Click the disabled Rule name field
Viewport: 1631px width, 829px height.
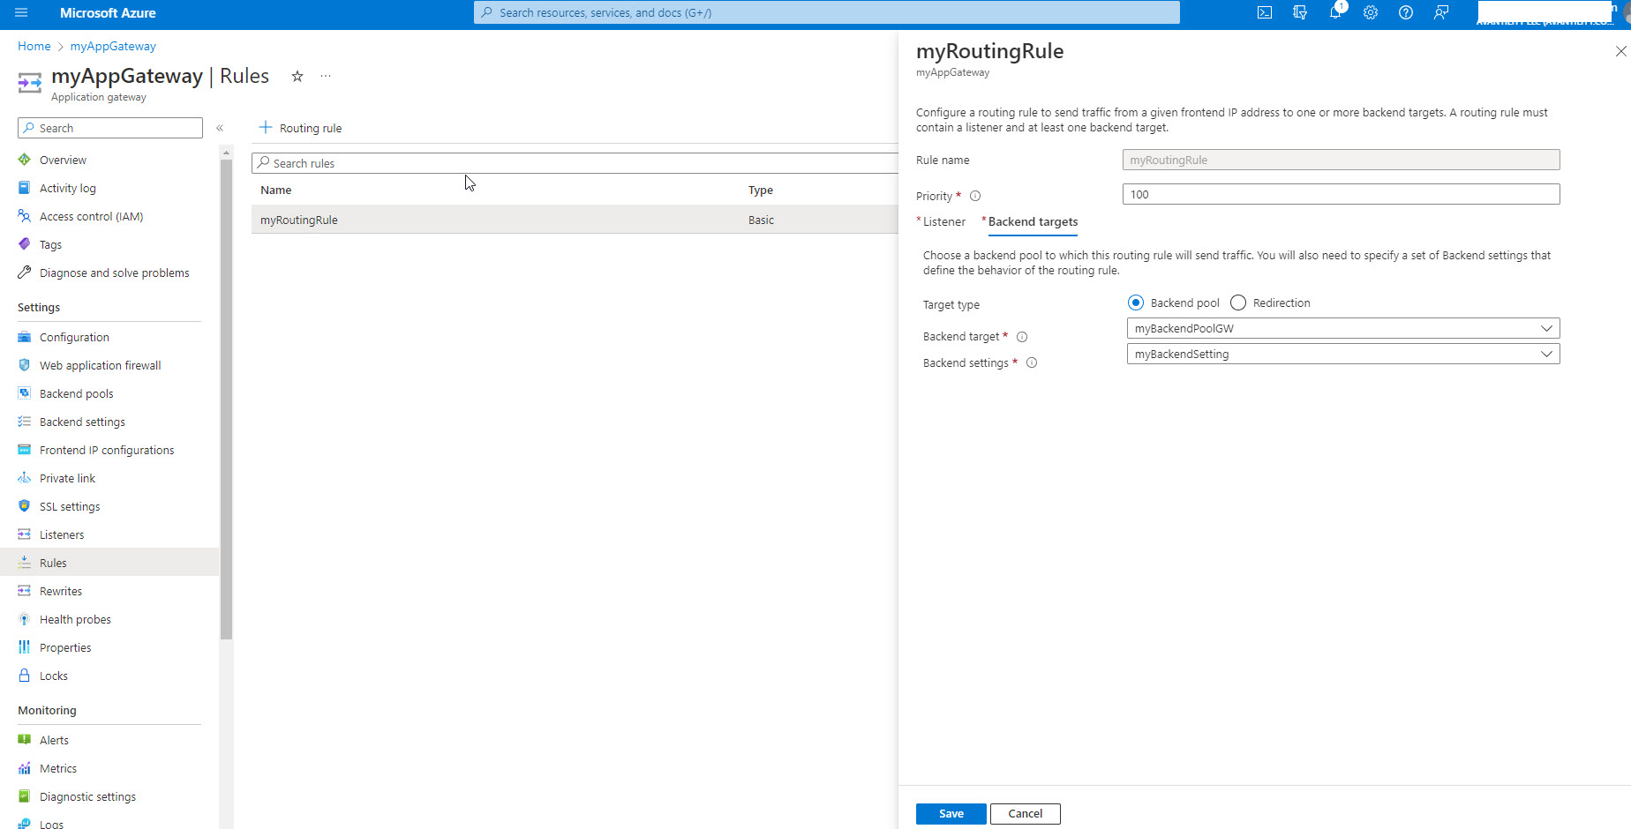[x=1341, y=160]
